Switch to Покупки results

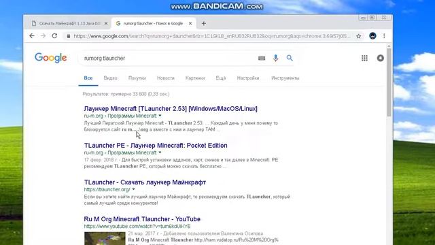[137, 78]
